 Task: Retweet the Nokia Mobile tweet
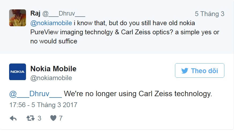click(31, 118)
